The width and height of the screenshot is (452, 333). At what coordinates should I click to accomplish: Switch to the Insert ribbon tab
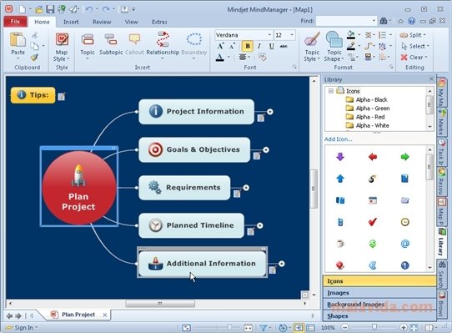tap(71, 22)
